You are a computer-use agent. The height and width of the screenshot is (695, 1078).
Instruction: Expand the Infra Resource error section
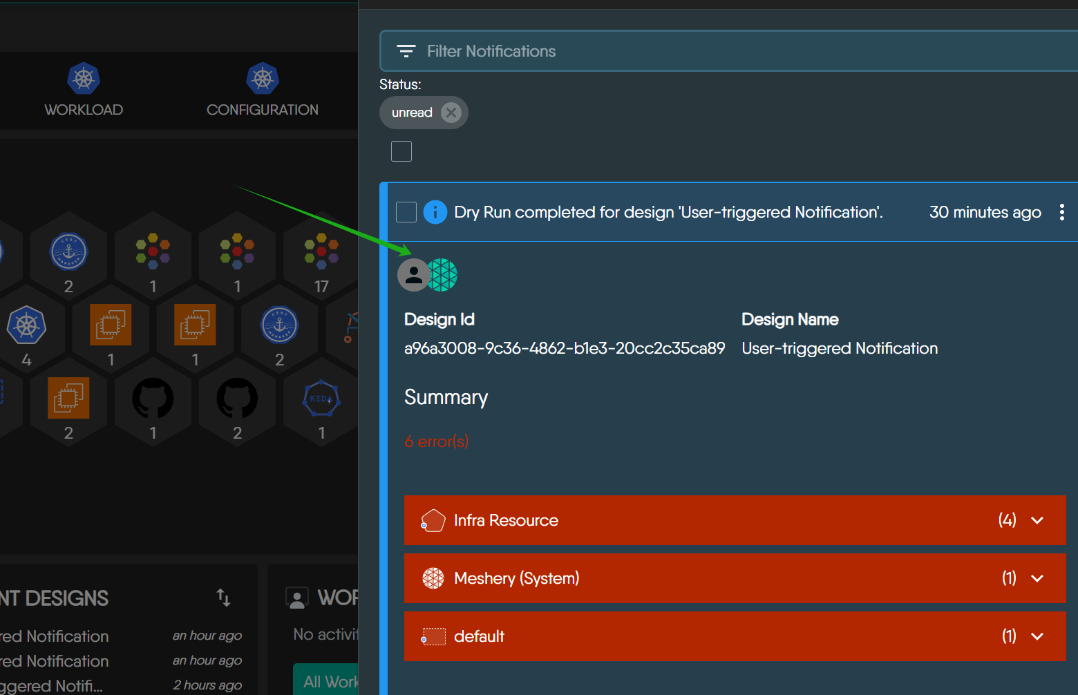pyautogui.click(x=1037, y=520)
